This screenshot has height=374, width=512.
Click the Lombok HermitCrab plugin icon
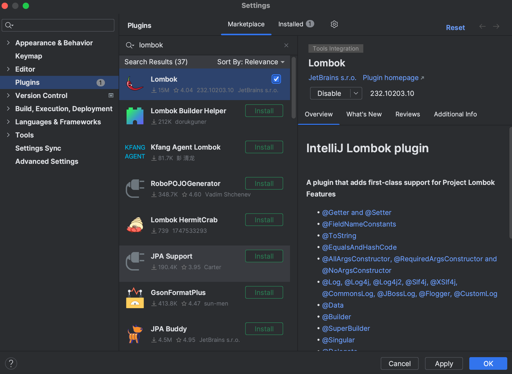point(135,225)
